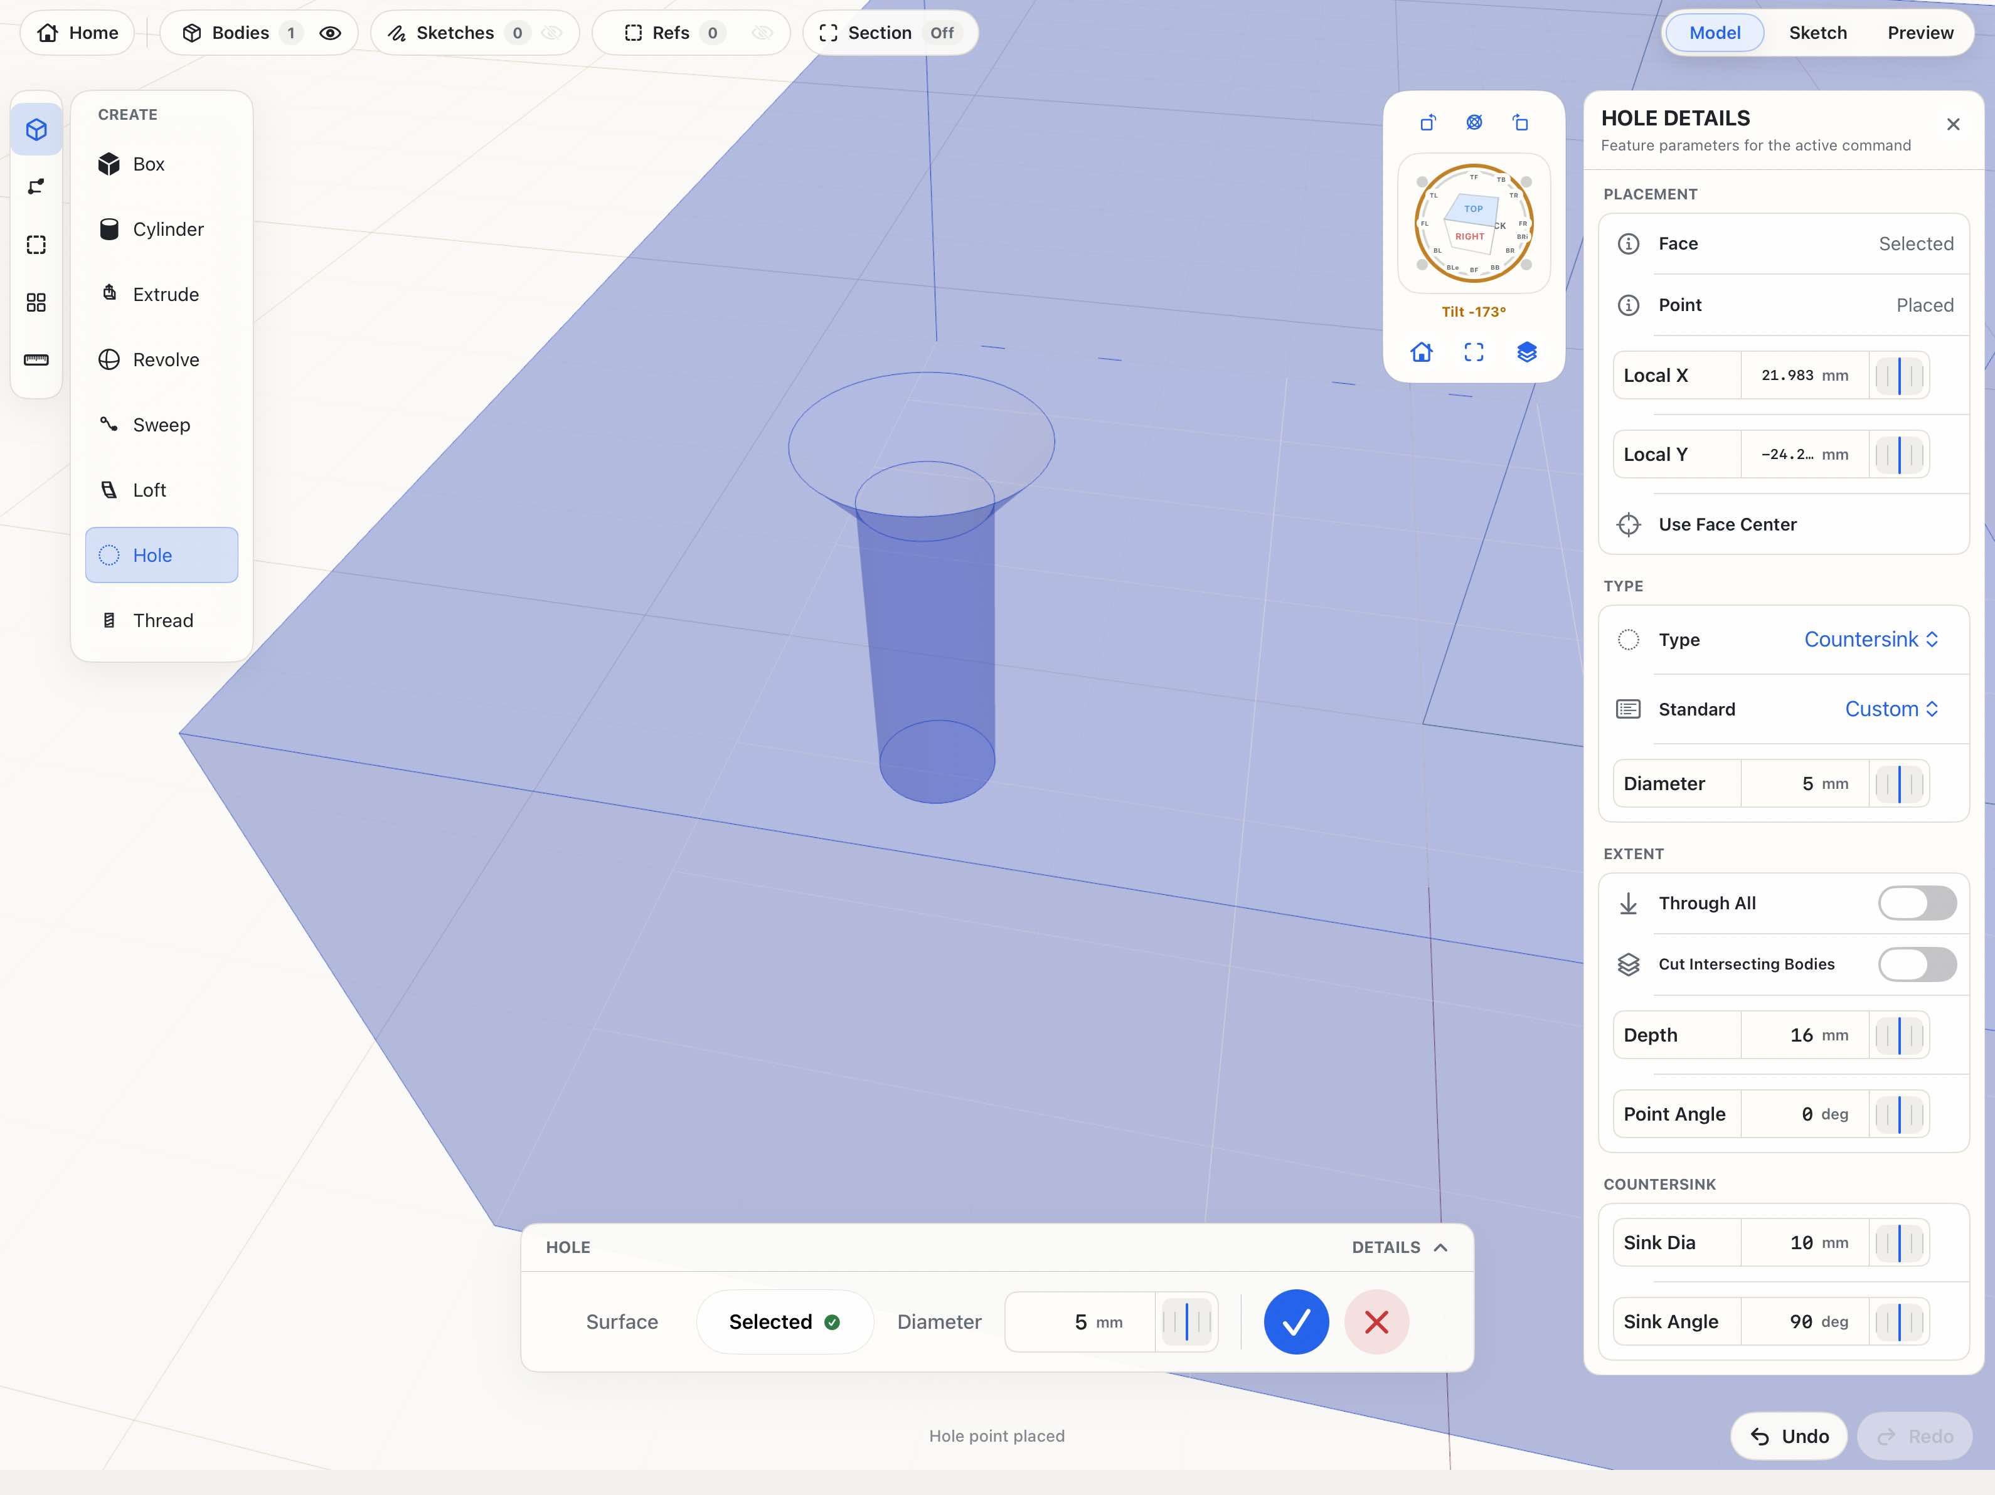Switch to the Sketch tab
Image resolution: width=1995 pixels, height=1495 pixels.
click(1817, 33)
